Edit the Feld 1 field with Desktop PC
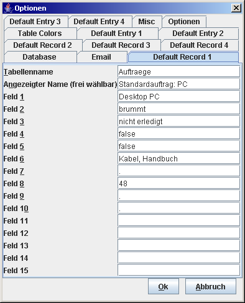This screenshot has height=303, width=245. click(x=179, y=96)
